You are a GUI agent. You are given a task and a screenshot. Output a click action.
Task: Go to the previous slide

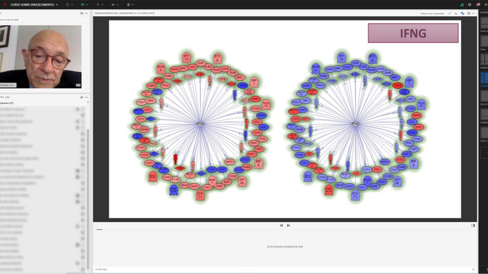click(281, 225)
